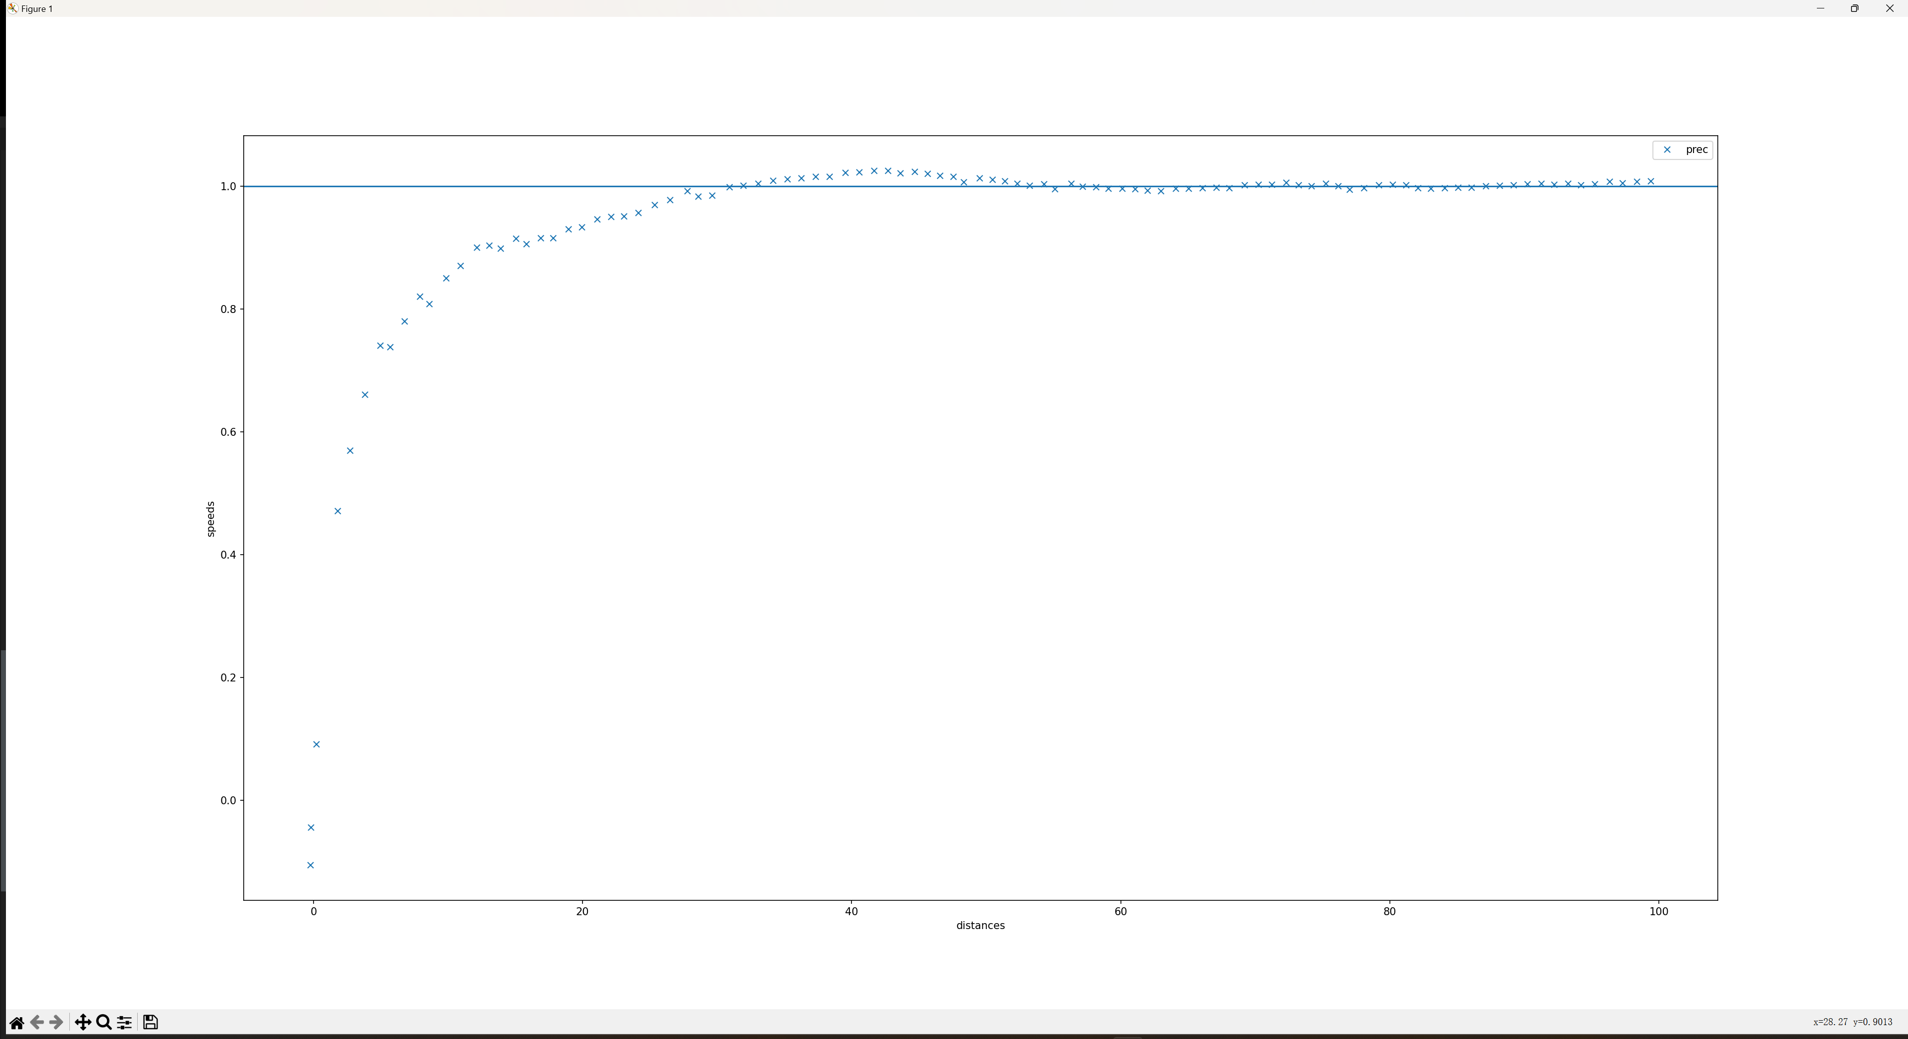Click the 100 x-axis tick label
The width and height of the screenshot is (1908, 1039).
click(x=1658, y=912)
